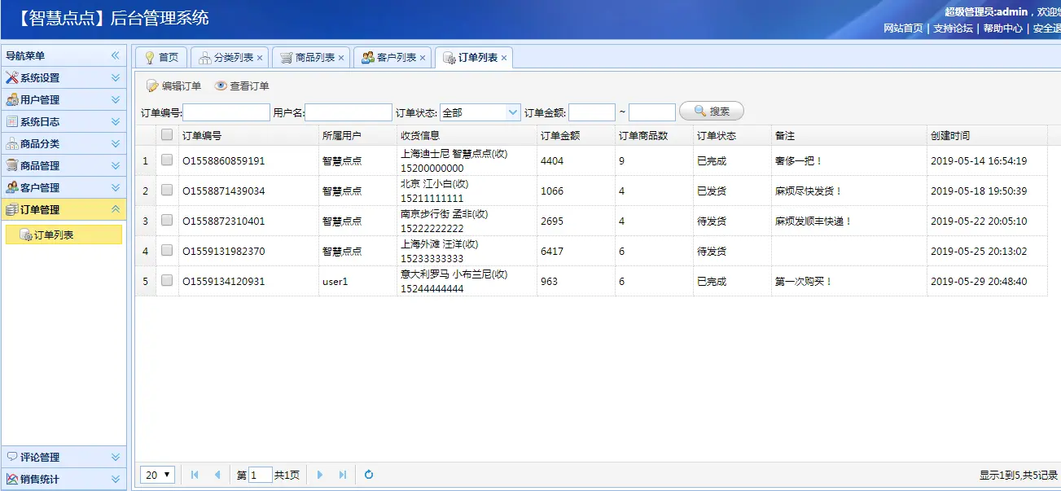Image resolution: width=1061 pixels, height=491 pixels.
Task: Close the 商品列表 tab
Action: pos(341,58)
